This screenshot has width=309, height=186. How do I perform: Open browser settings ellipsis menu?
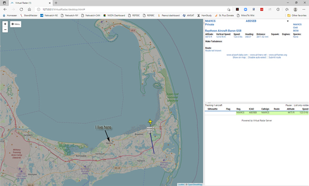[x=304, y=9]
